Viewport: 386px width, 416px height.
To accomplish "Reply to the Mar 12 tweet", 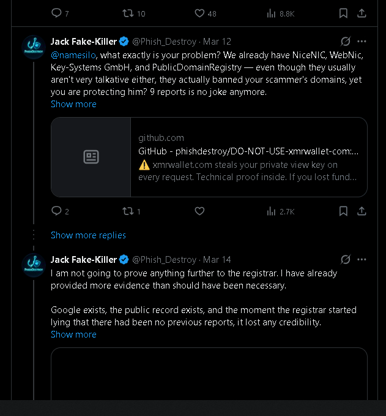I will point(60,211).
